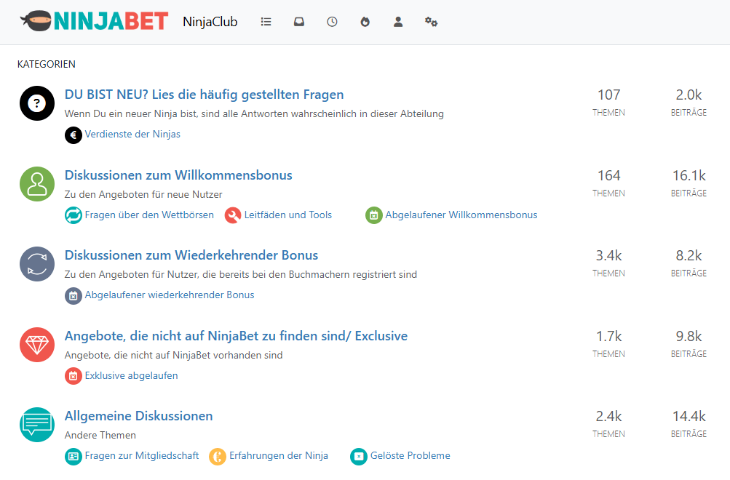This screenshot has width=730, height=480.
Task: Open the popular topics flame icon
Action: 365,22
